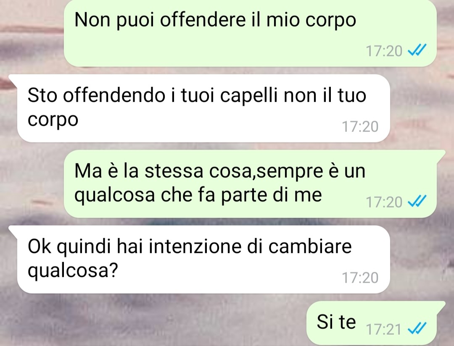Click the blue read-receipt checkmarks on 'Non puoi offendere' message
The height and width of the screenshot is (346, 454).
[417, 51]
